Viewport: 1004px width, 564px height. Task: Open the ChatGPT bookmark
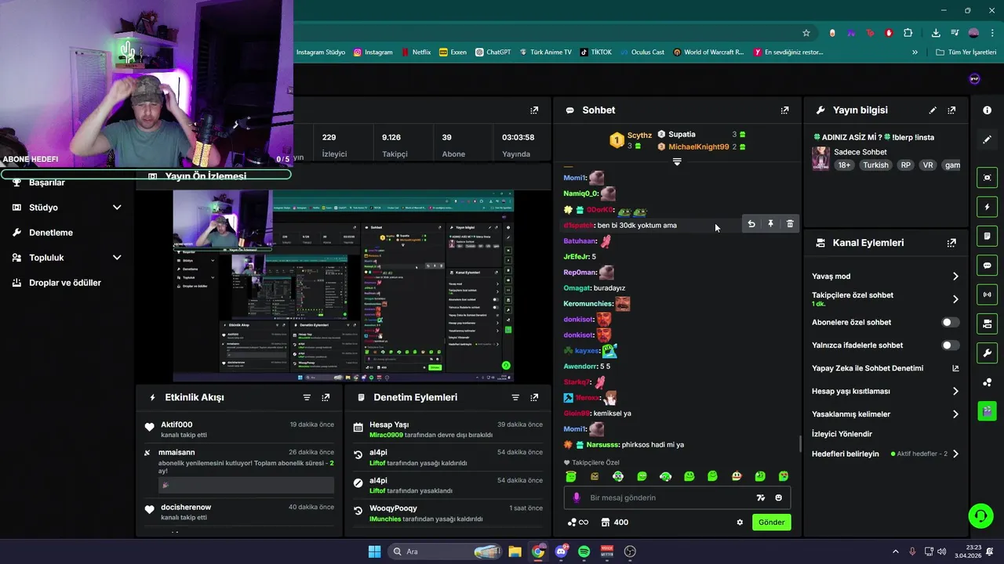492,52
